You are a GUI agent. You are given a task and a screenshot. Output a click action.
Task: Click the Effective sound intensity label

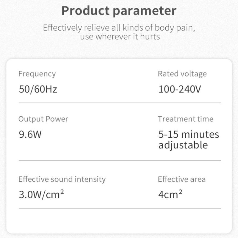(x=62, y=179)
